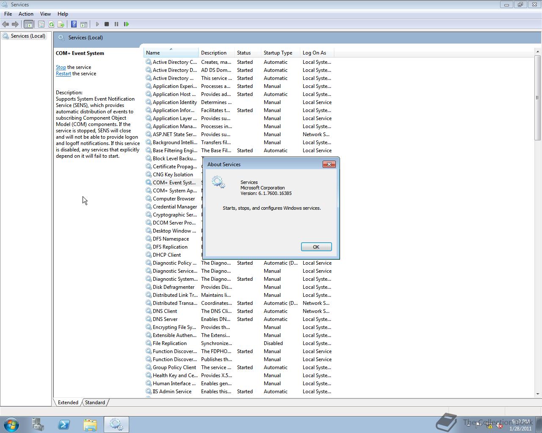
Task: Select the Human Interface ... service row
Action: click(x=239, y=384)
